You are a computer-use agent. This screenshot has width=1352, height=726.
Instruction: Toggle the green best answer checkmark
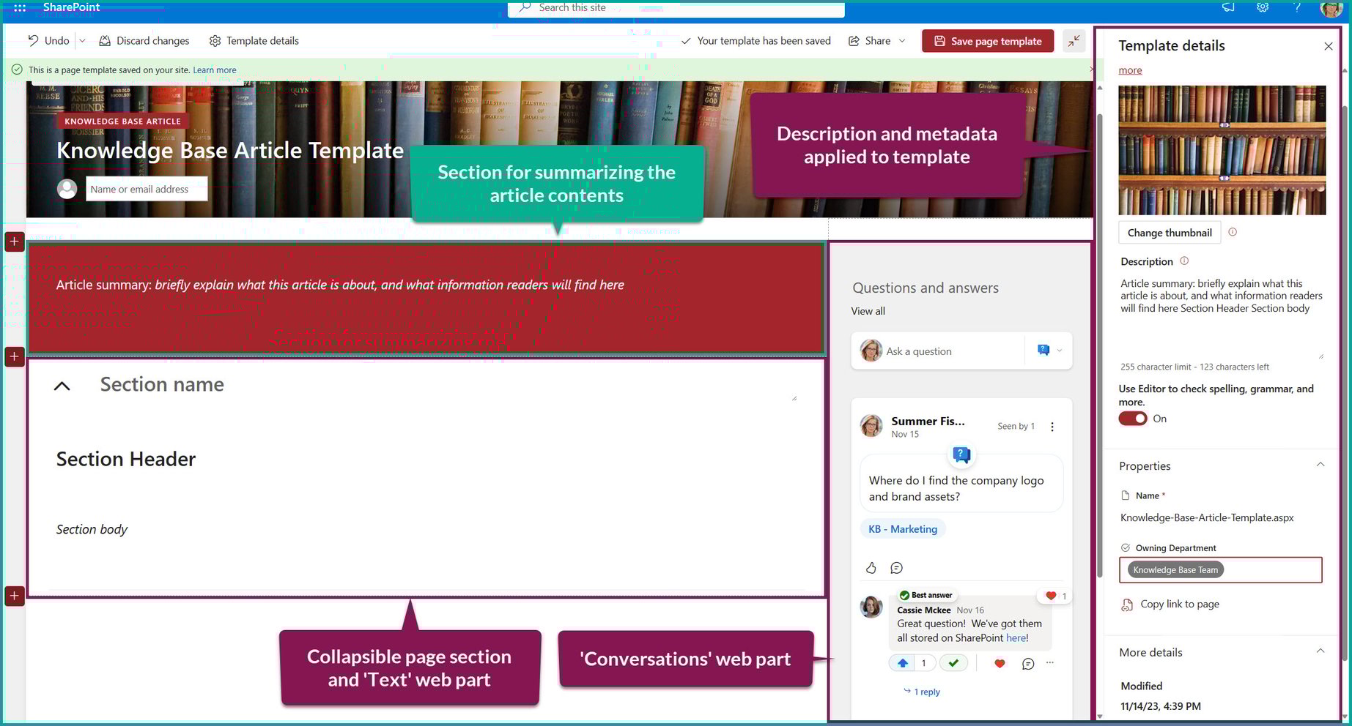tap(953, 662)
